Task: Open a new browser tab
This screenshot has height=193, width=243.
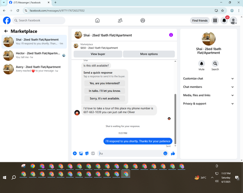Action: click(55, 2)
